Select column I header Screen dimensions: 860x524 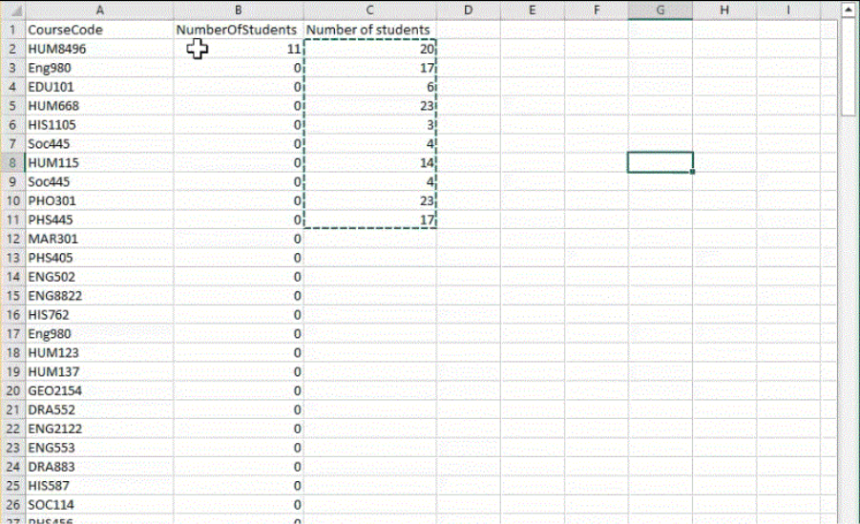click(788, 10)
